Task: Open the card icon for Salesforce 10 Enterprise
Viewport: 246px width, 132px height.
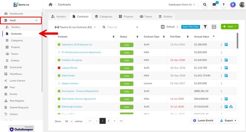Action: coord(226,44)
